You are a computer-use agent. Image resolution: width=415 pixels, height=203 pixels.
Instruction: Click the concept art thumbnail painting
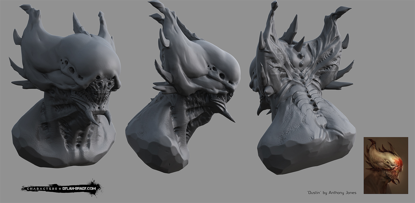click(386, 165)
